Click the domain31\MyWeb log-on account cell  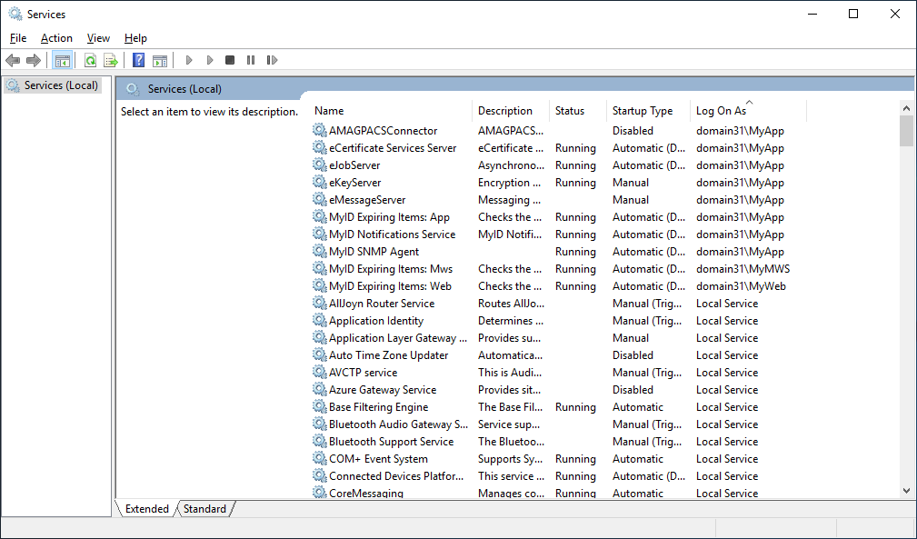(x=741, y=286)
